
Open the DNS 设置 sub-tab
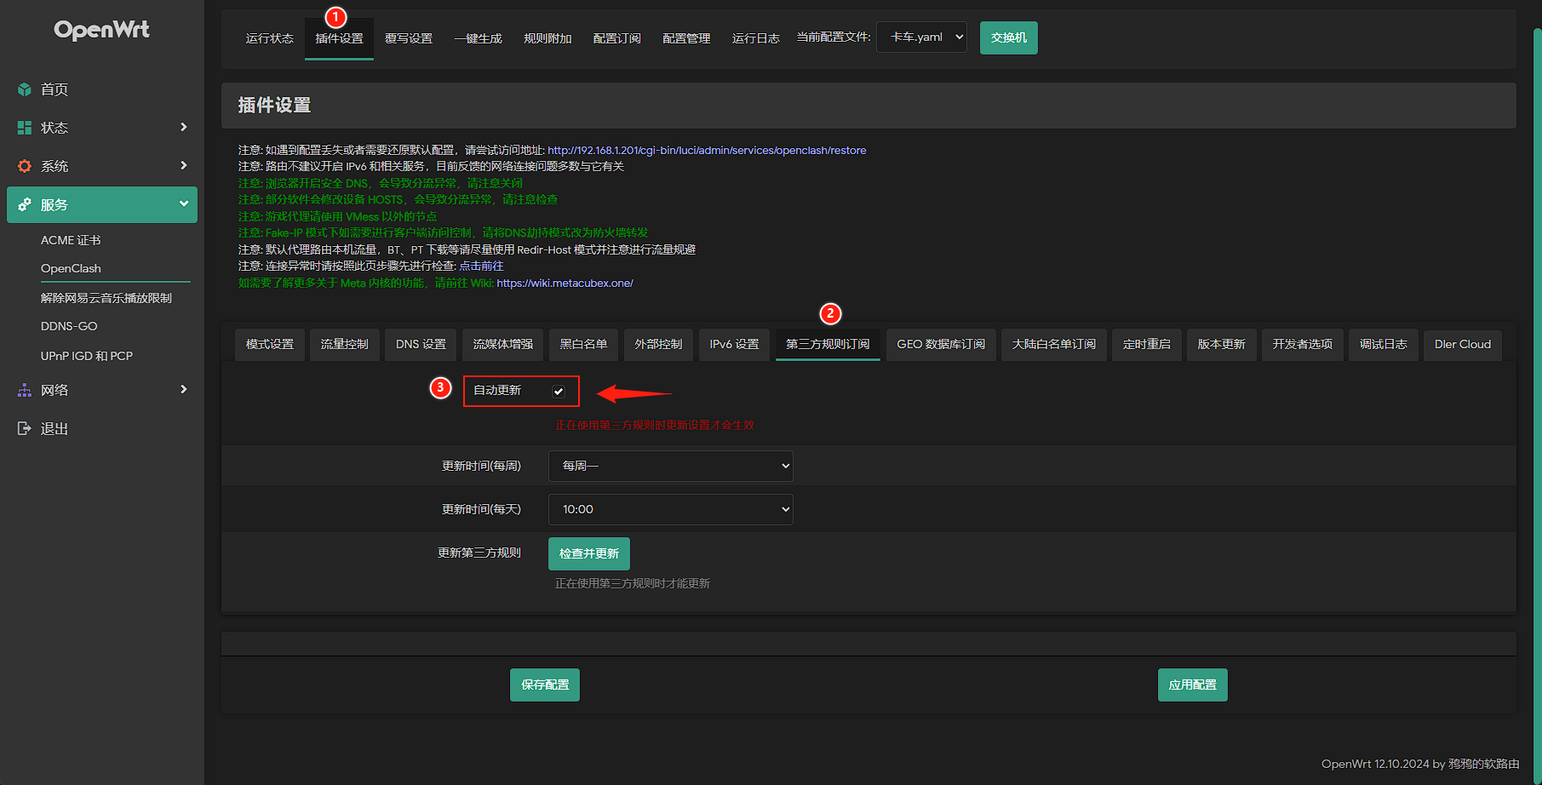point(421,344)
